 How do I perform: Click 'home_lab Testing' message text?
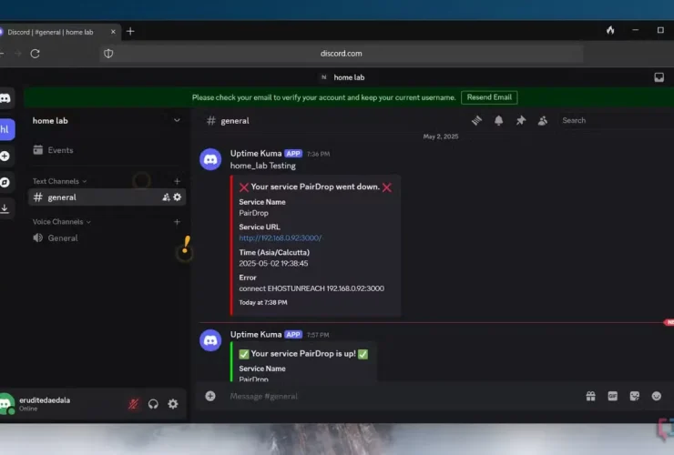(x=262, y=166)
